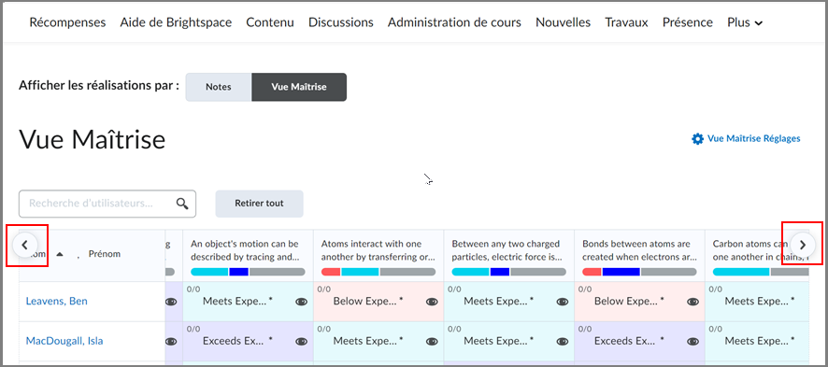Open Leavens, Ben student link
This screenshot has height=367, width=828.
pos(56,301)
